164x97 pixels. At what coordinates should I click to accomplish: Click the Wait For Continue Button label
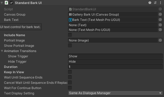[23, 88]
